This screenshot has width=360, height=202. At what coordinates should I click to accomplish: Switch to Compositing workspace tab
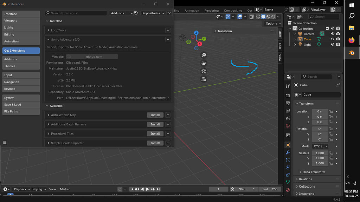click(x=233, y=11)
